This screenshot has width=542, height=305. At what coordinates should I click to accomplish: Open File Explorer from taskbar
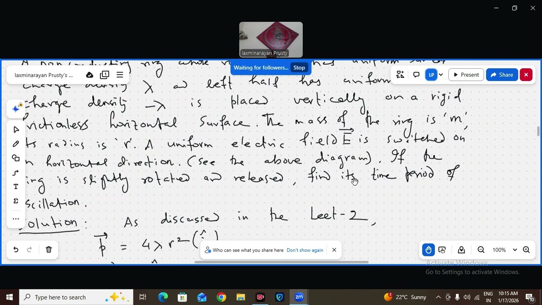pyautogui.click(x=241, y=297)
